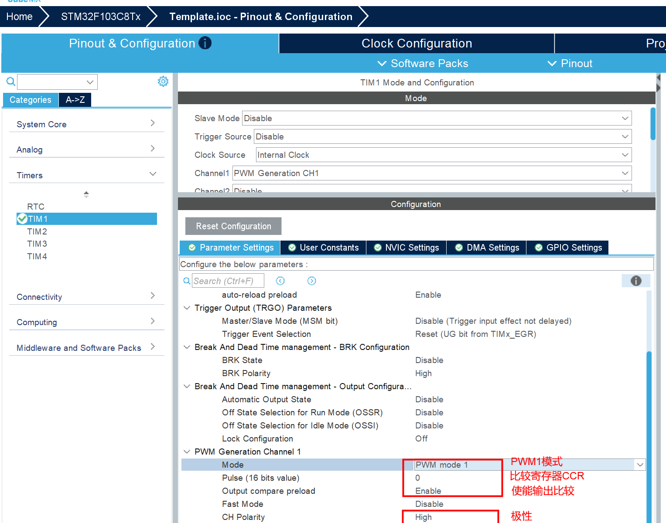Viewport: 666px width, 523px height.
Task: Open the settings gear icon in the categories panel
Action: click(163, 82)
